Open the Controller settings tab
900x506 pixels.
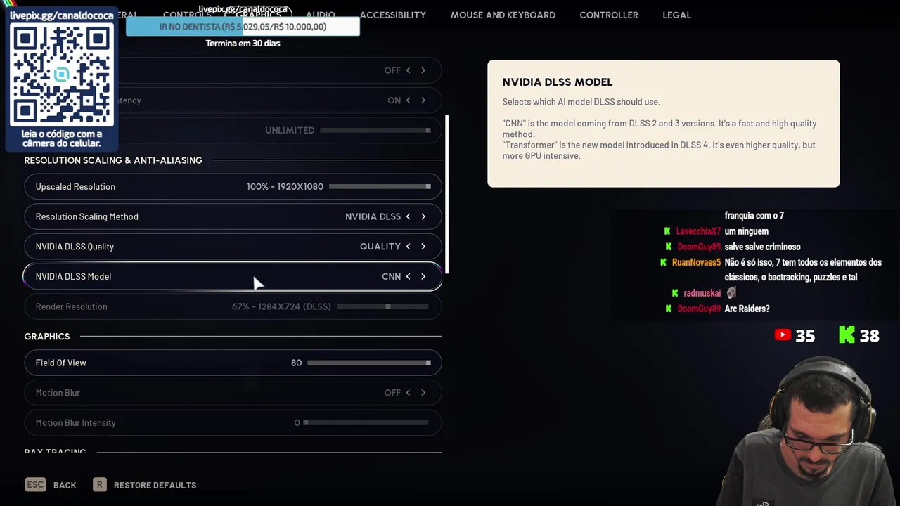[609, 15]
